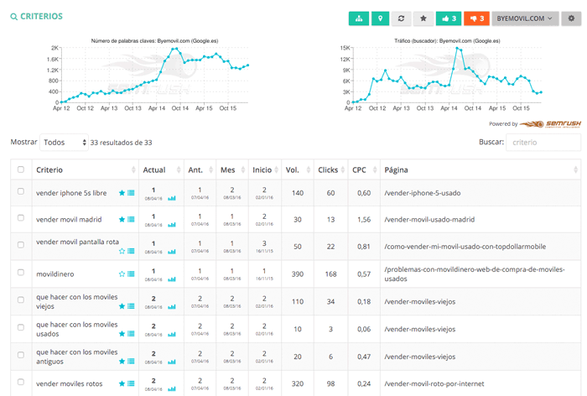Check the box for que hacer con los moviles antiguos

pos(21,355)
